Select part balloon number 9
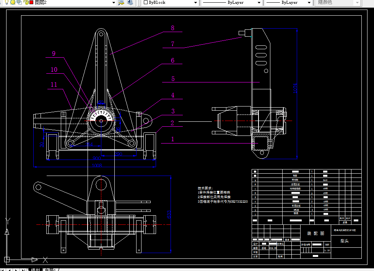The width and height of the screenshot is (374, 271). [54, 53]
